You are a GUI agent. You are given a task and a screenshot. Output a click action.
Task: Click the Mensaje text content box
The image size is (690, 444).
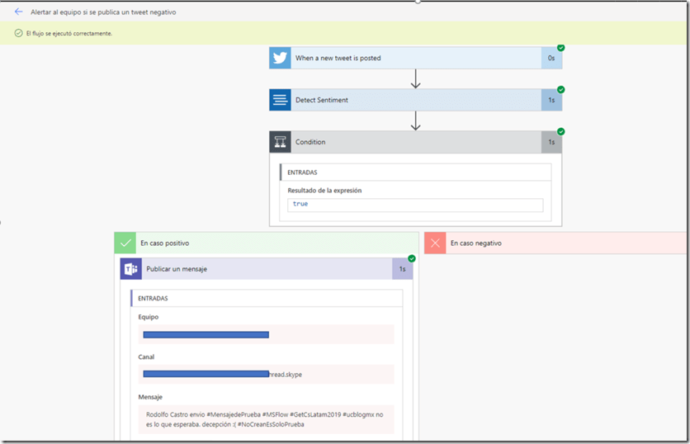pyautogui.click(x=266, y=419)
